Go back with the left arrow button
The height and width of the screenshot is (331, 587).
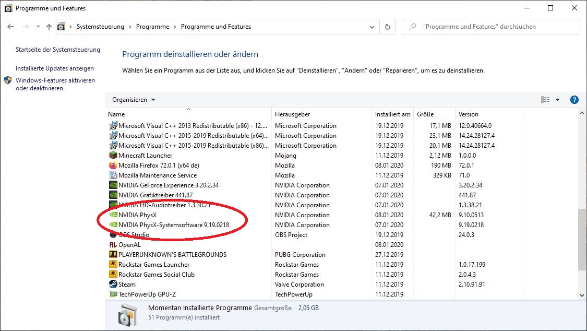tap(10, 27)
